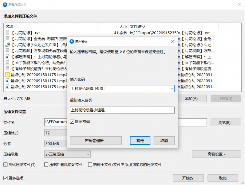Click into the 重新输入密码 field

(122, 110)
